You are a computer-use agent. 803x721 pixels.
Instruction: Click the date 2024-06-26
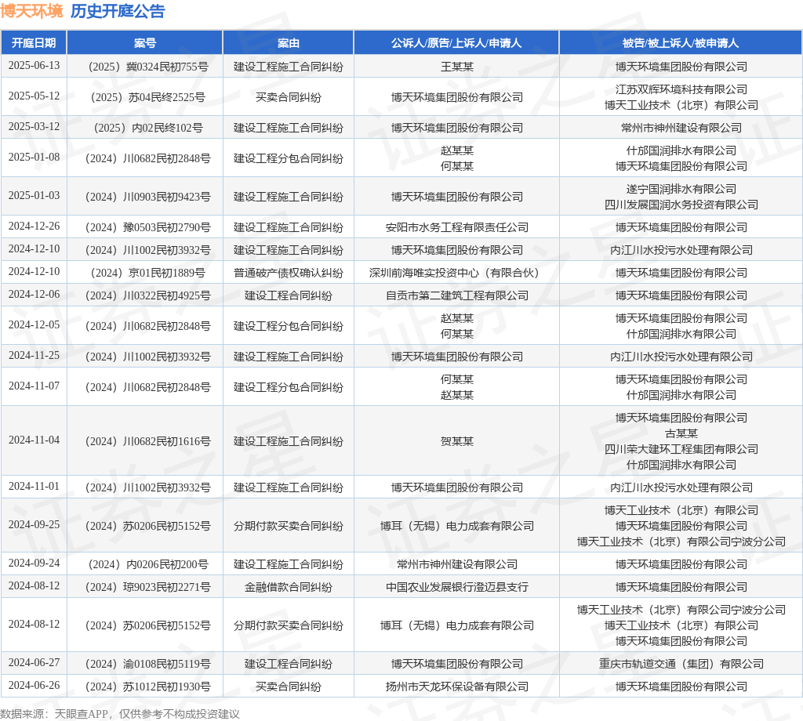[34, 685]
